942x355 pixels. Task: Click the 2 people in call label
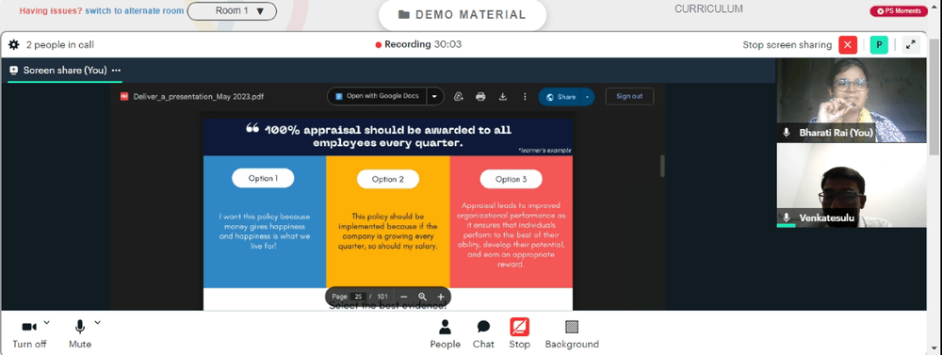pyautogui.click(x=60, y=45)
